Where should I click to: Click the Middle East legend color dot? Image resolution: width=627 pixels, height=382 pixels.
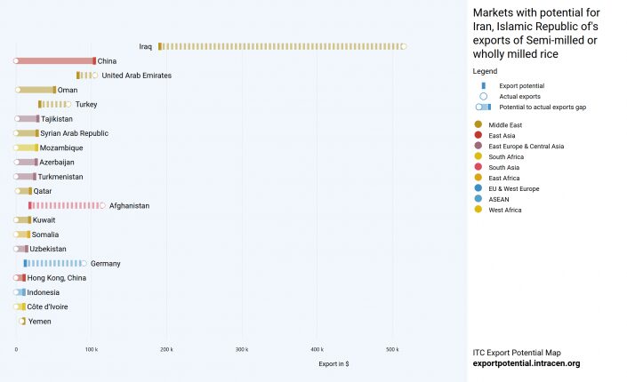[478, 124]
